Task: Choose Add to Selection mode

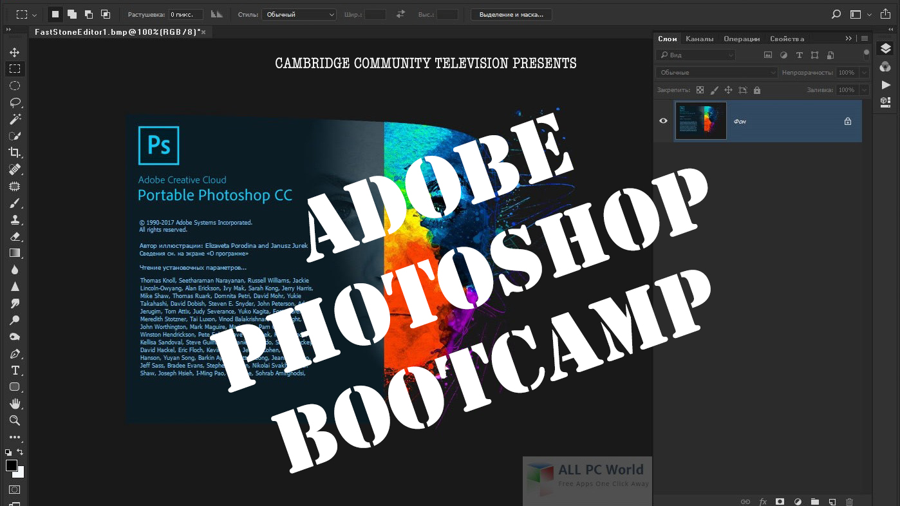Action: tap(72, 14)
